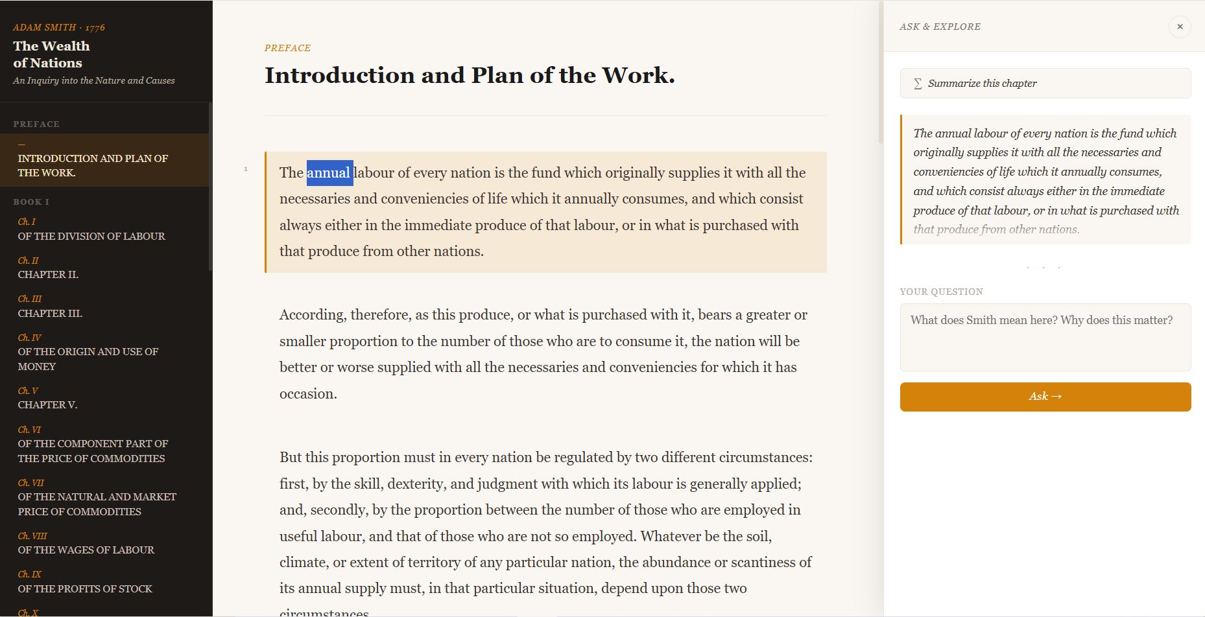The height and width of the screenshot is (617, 1205).
Task: Focus the Your Question text field
Action: point(1045,337)
